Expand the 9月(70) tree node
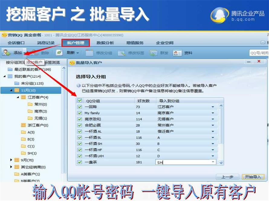This screenshot has height=201, width=269. (11, 160)
